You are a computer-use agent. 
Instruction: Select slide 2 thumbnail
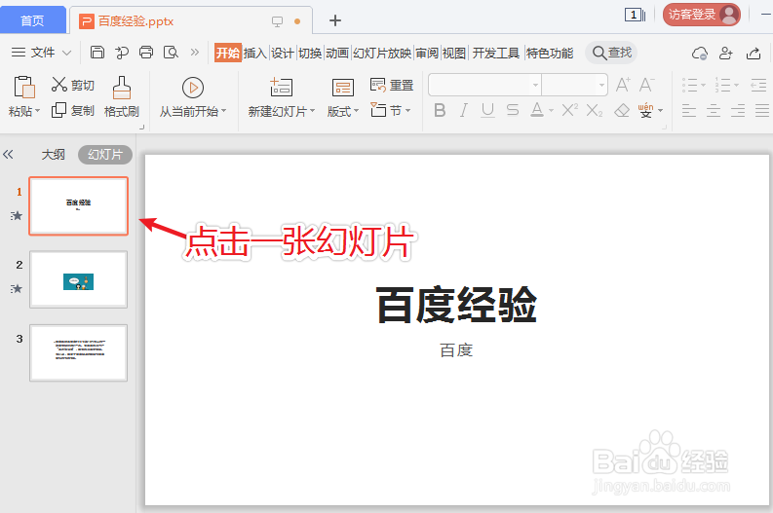(x=78, y=279)
